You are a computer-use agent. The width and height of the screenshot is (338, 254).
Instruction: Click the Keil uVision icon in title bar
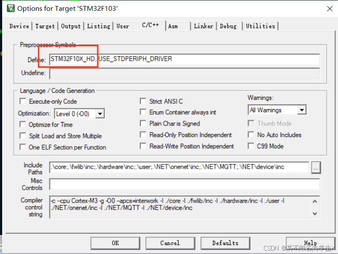(10, 8)
